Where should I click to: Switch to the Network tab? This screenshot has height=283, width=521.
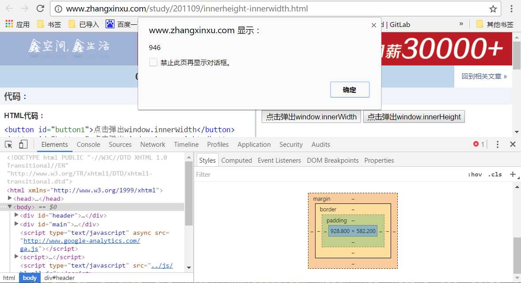[152, 145]
